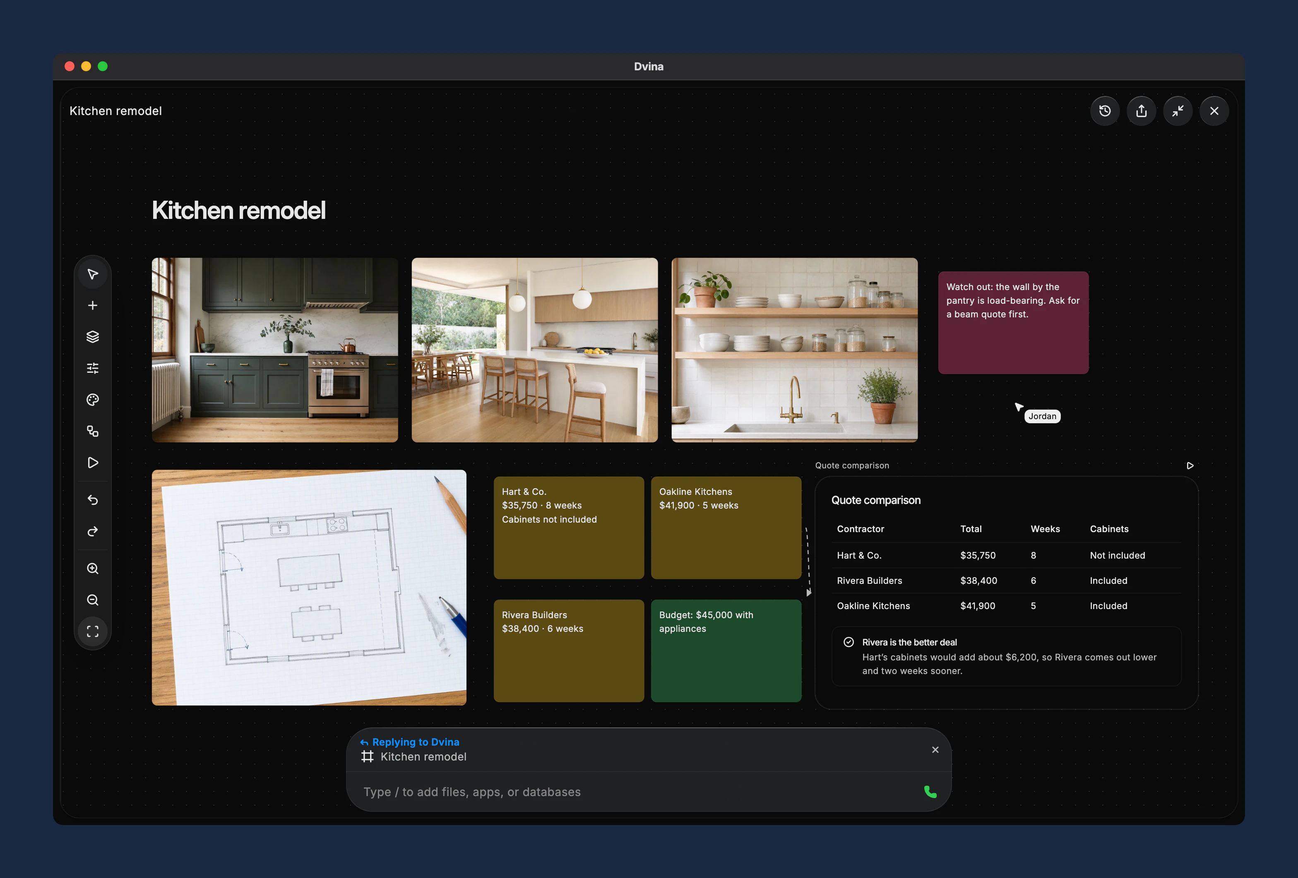Select the Oakline Kitchens sticky note
Screen dimensions: 1298x878
point(726,528)
